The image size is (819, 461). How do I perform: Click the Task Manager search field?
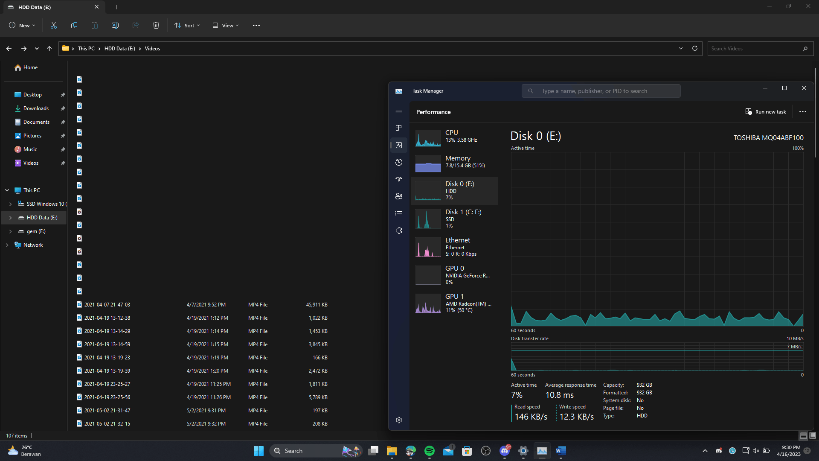pyautogui.click(x=601, y=91)
